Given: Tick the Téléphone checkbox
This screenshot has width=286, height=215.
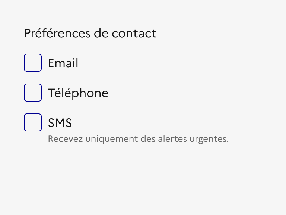Looking at the screenshot, I should point(33,93).
